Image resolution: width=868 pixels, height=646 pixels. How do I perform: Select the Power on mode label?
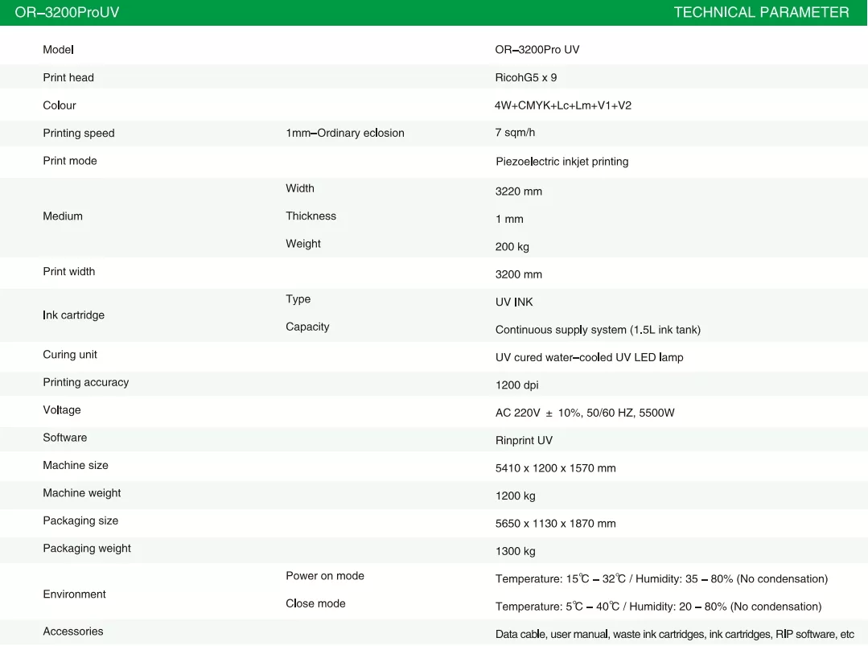pos(325,576)
